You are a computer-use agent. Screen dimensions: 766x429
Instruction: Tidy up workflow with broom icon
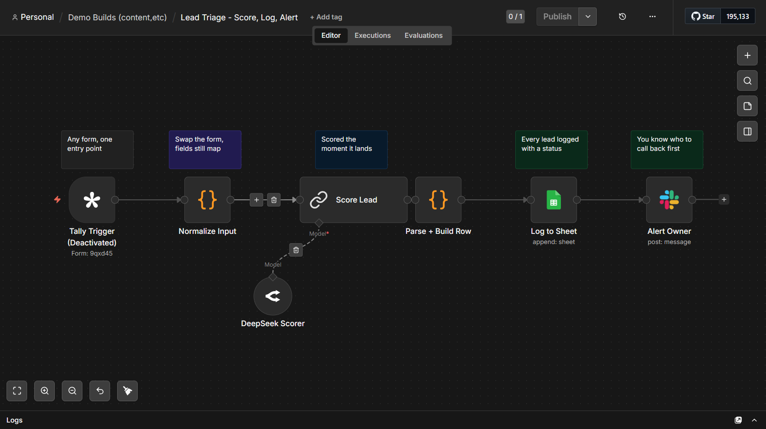click(x=128, y=391)
